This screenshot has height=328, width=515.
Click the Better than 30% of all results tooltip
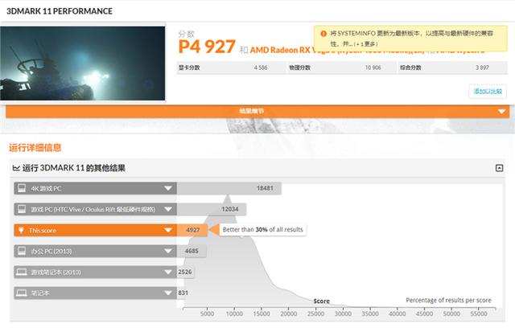coord(263,230)
